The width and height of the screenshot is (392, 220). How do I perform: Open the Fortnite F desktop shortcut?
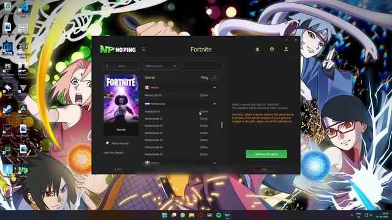(x=8, y=171)
